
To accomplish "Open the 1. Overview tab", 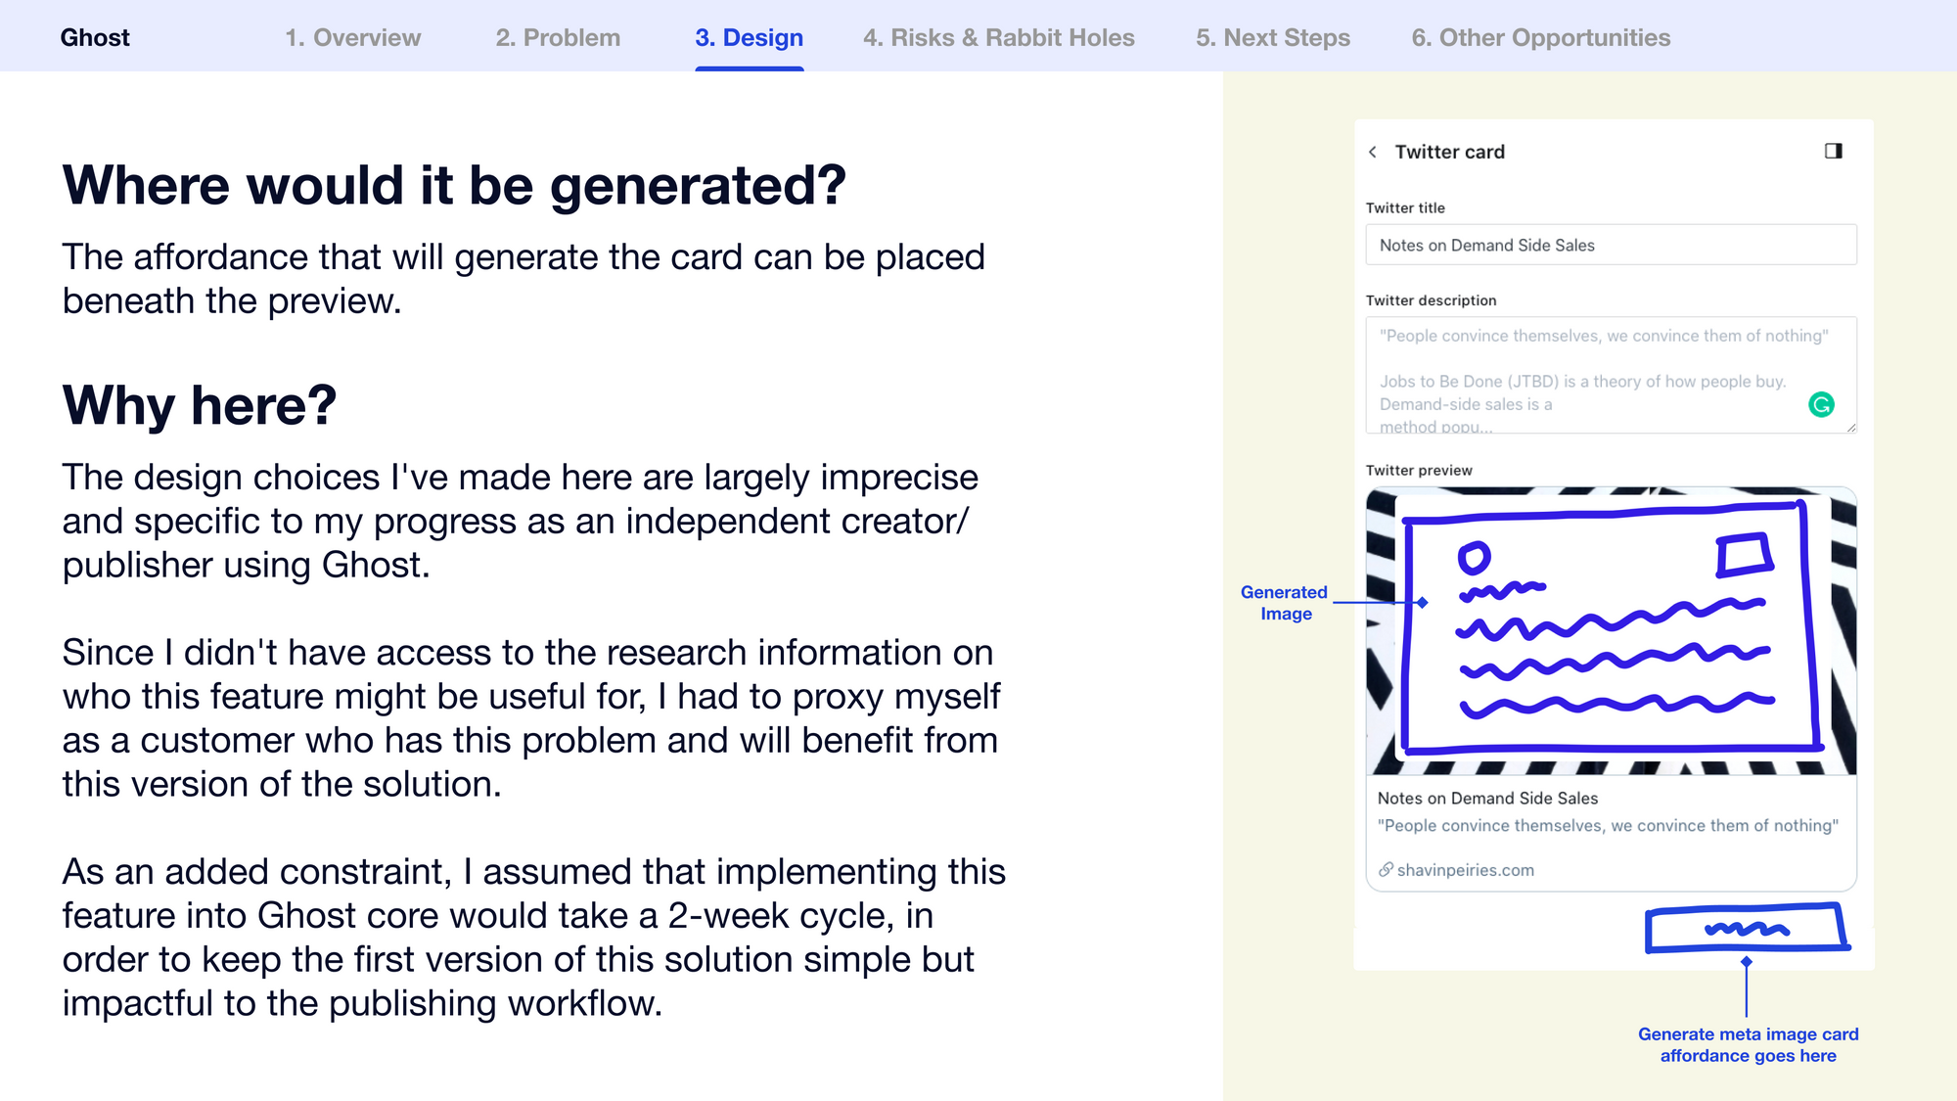I will [x=353, y=37].
